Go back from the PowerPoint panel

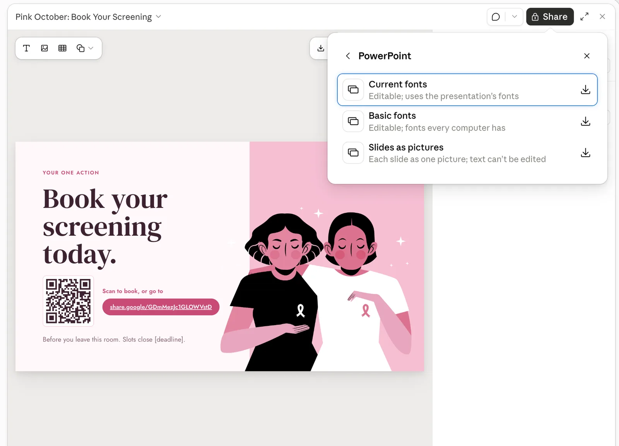(x=348, y=56)
